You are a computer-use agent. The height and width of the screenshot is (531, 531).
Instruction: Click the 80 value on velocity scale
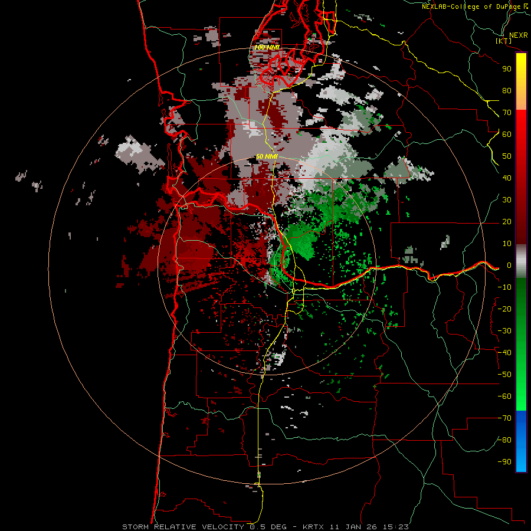(x=507, y=91)
